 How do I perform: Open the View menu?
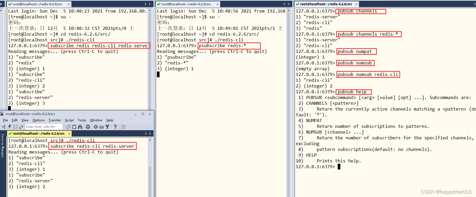tap(25, 120)
